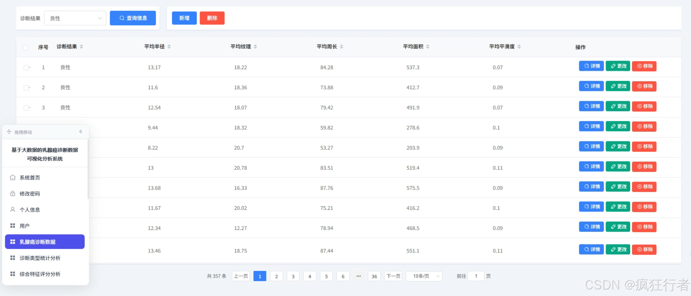Go to 上一页 previous page

coord(241,276)
